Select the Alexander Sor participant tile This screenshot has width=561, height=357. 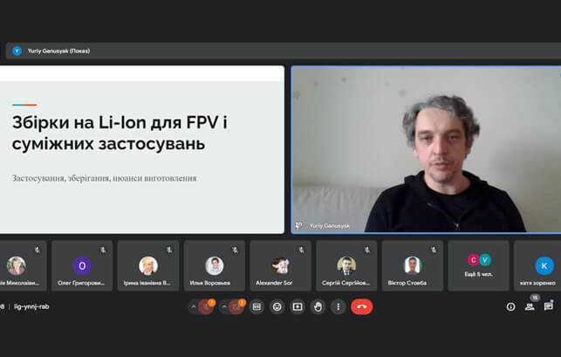coord(281,265)
